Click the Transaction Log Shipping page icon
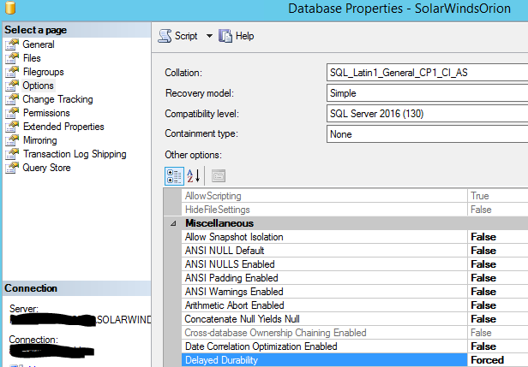 (x=12, y=154)
